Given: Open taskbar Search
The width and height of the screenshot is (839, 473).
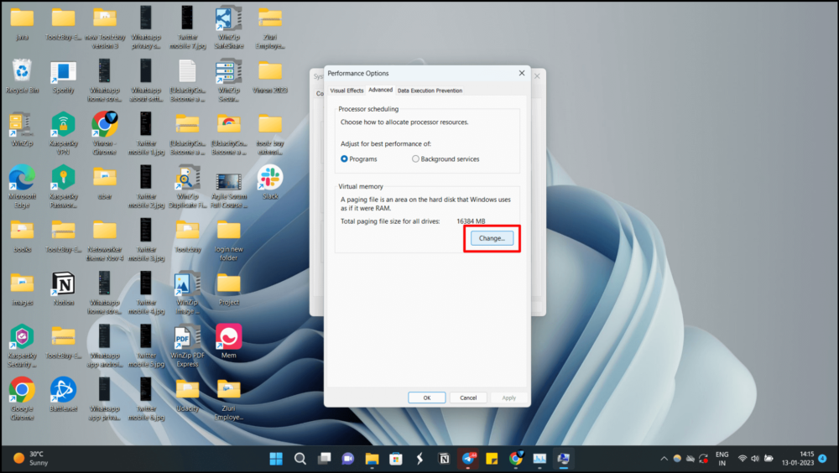Looking at the screenshot, I should pyautogui.click(x=300, y=459).
